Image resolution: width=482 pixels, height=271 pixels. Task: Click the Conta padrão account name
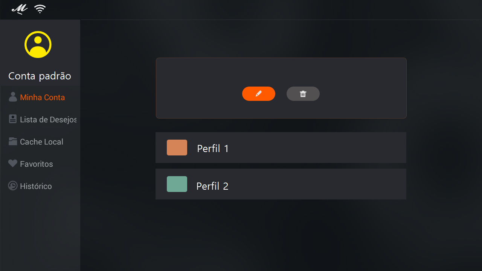coord(40,76)
